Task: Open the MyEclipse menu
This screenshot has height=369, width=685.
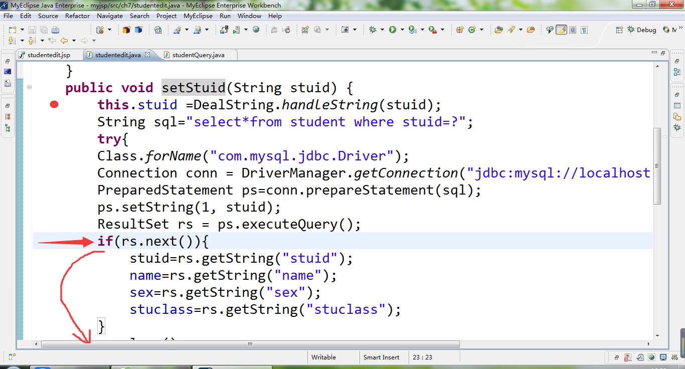Action: 198,16
